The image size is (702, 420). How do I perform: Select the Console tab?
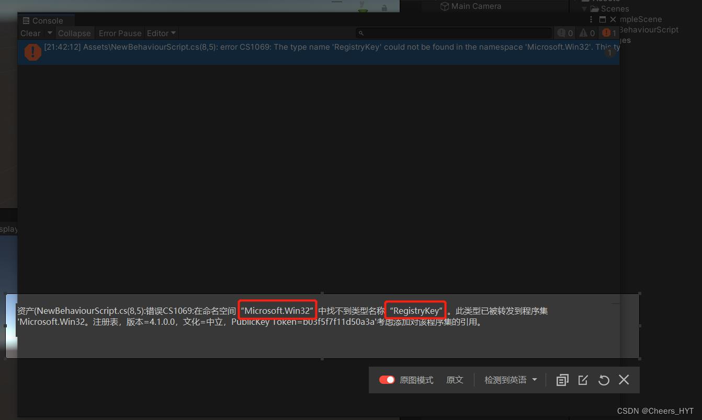pyautogui.click(x=46, y=20)
